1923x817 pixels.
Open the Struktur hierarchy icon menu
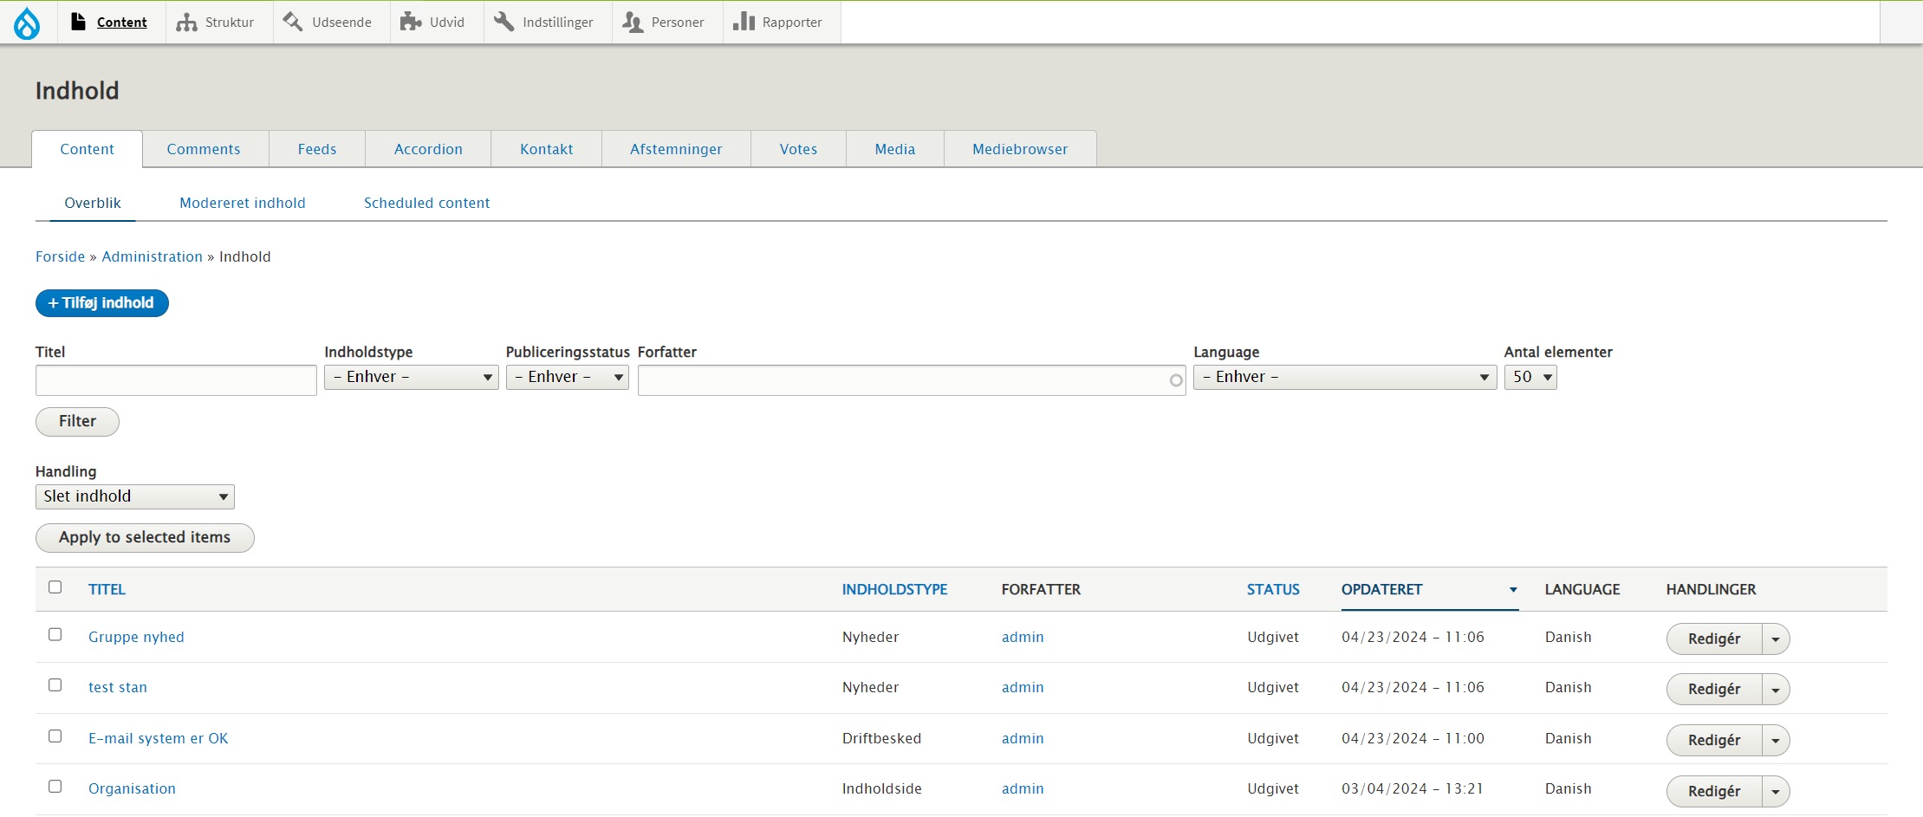pos(186,23)
